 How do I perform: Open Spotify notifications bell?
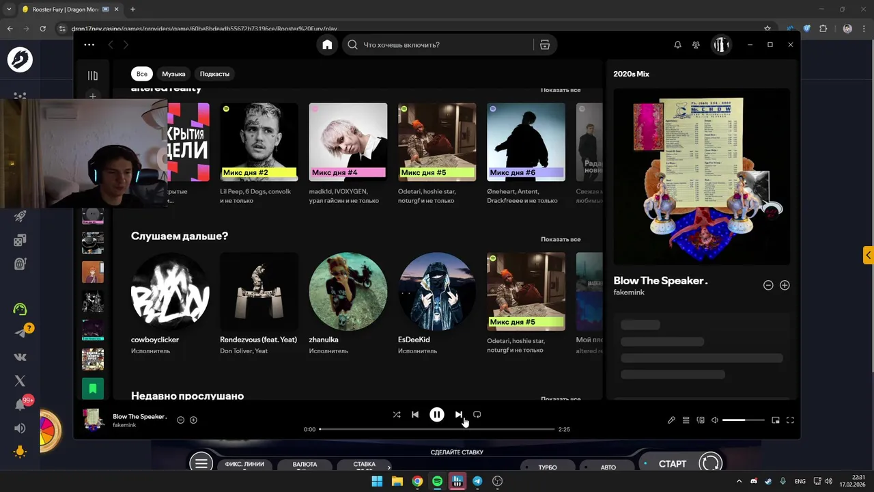tap(677, 44)
